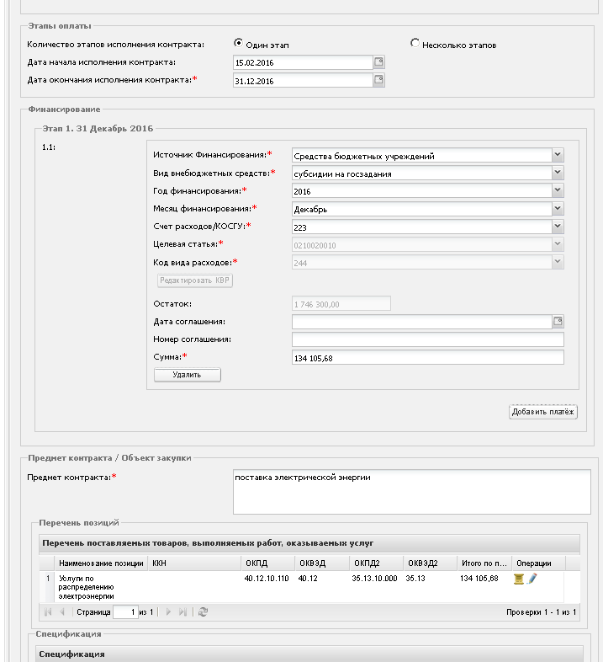Click 'Итого по п...' column header
603x662 pixels.
[484, 563]
